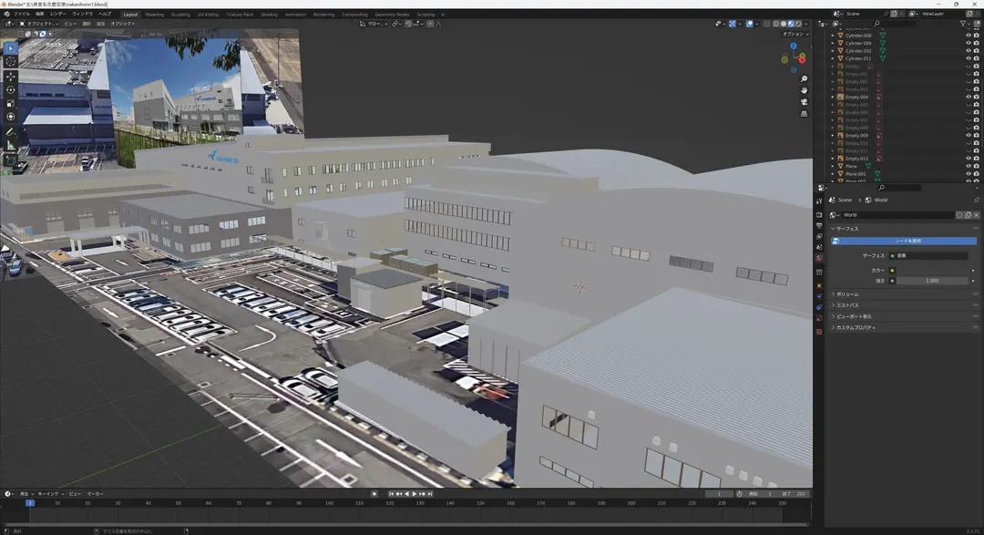Click the カラー node socket dot

[x=892, y=271]
